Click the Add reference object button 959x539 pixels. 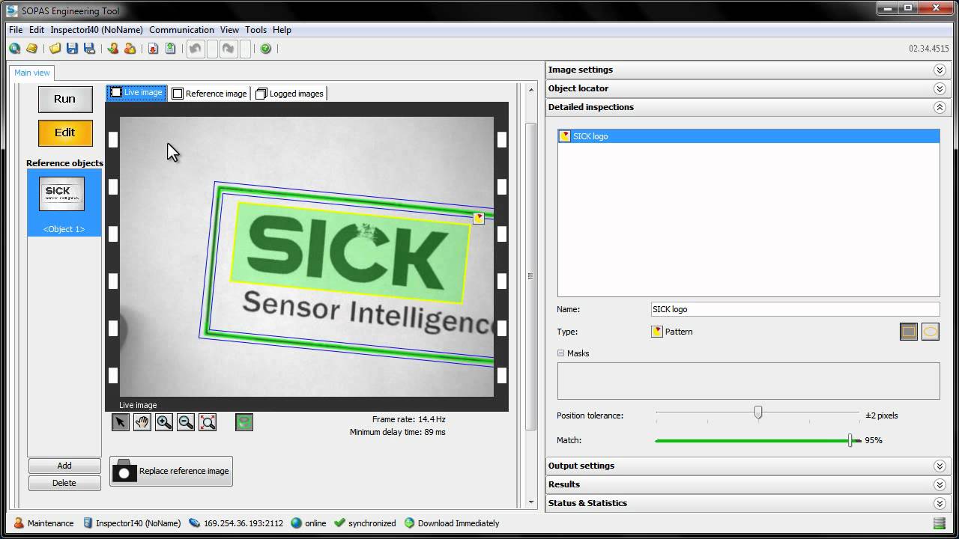coord(64,466)
